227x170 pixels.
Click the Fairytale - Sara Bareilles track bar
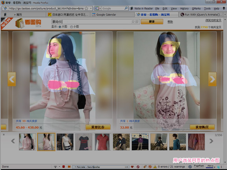(101, 167)
